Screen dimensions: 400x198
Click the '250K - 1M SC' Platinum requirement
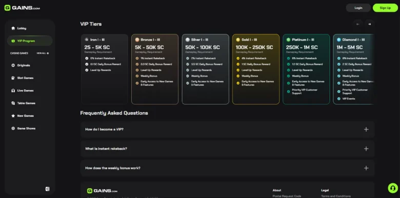[302, 48]
